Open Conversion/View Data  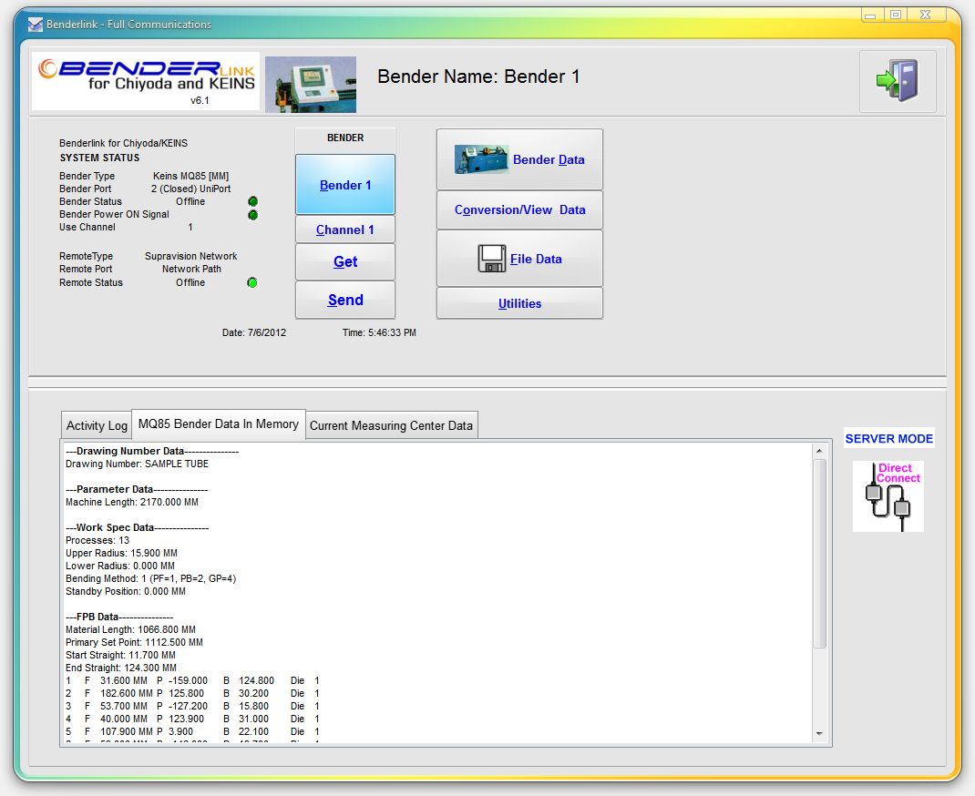point(519,209)
